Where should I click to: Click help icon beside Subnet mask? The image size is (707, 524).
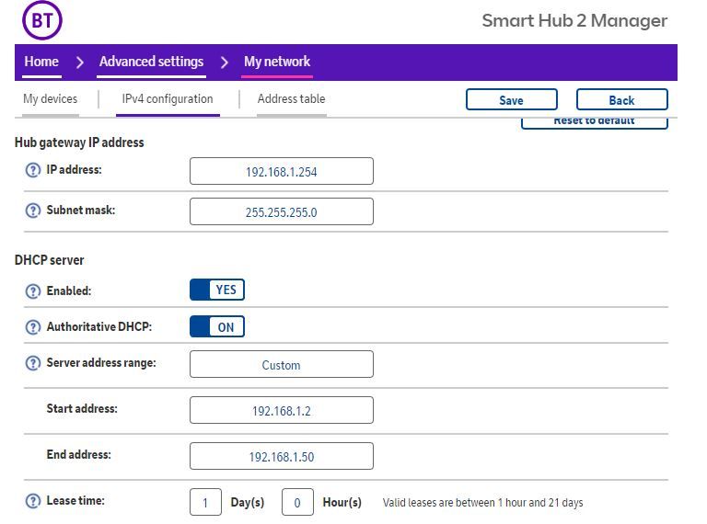click(x=33, y=211)
